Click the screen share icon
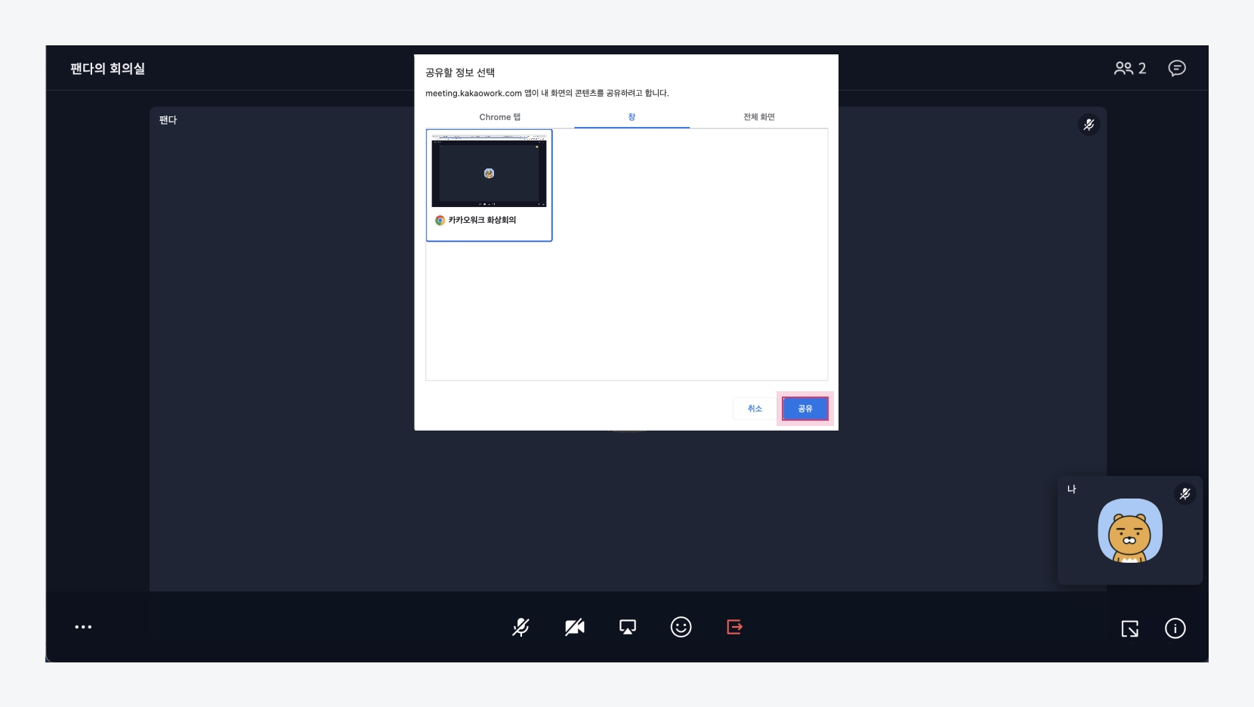The width and height of the screenshot is (1254, 707). click(627, 627)
